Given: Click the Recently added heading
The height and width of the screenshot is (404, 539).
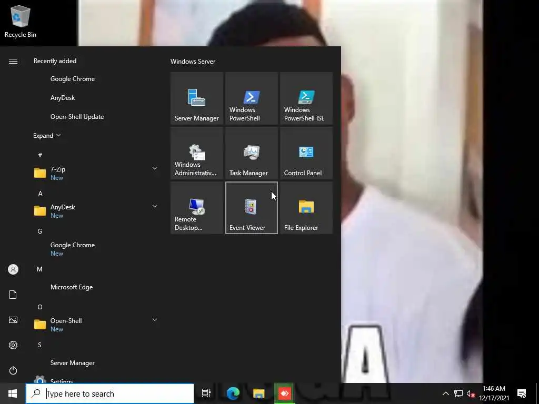Looking at the screenshot, I should tap(55, 61).
